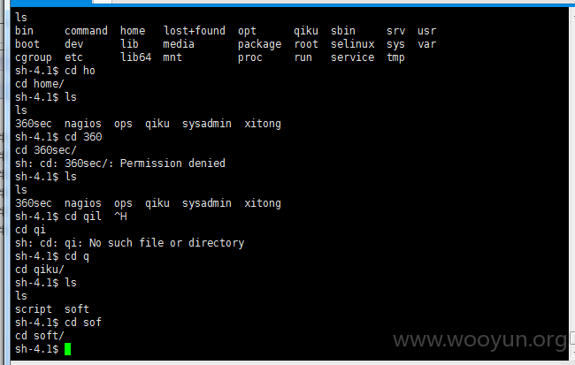Click the '^H' characters after 'cd qil'
The image size is (575, 365).
pyautogui.click(x=120, y=217)
